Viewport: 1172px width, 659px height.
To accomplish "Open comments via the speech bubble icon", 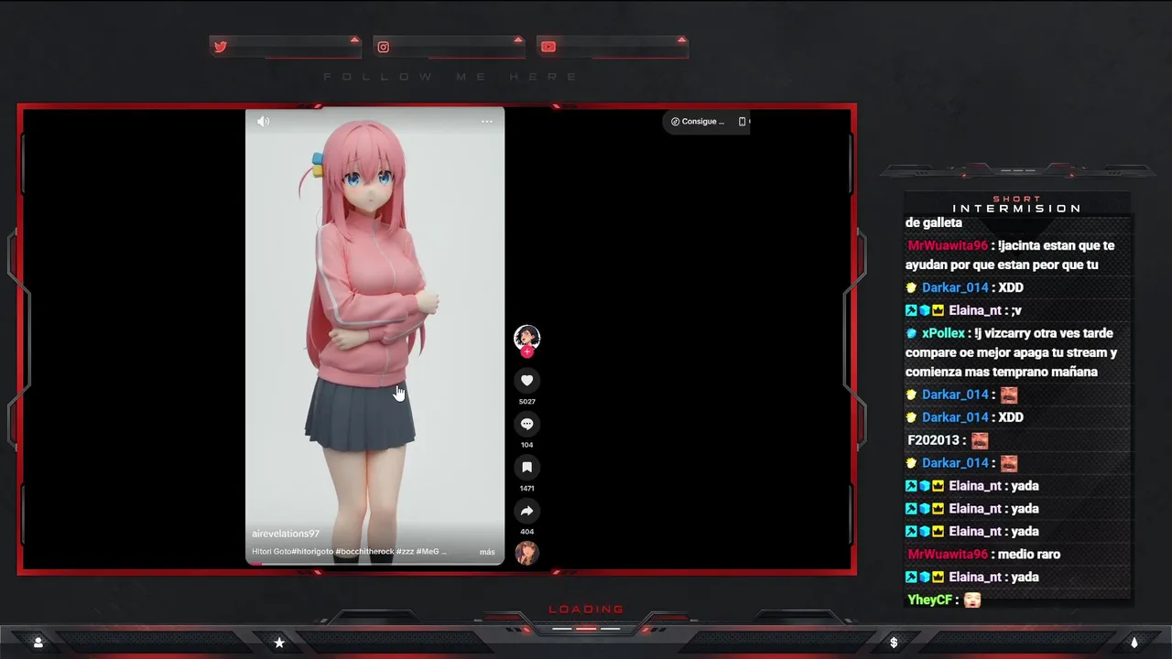I will point(526,424).
